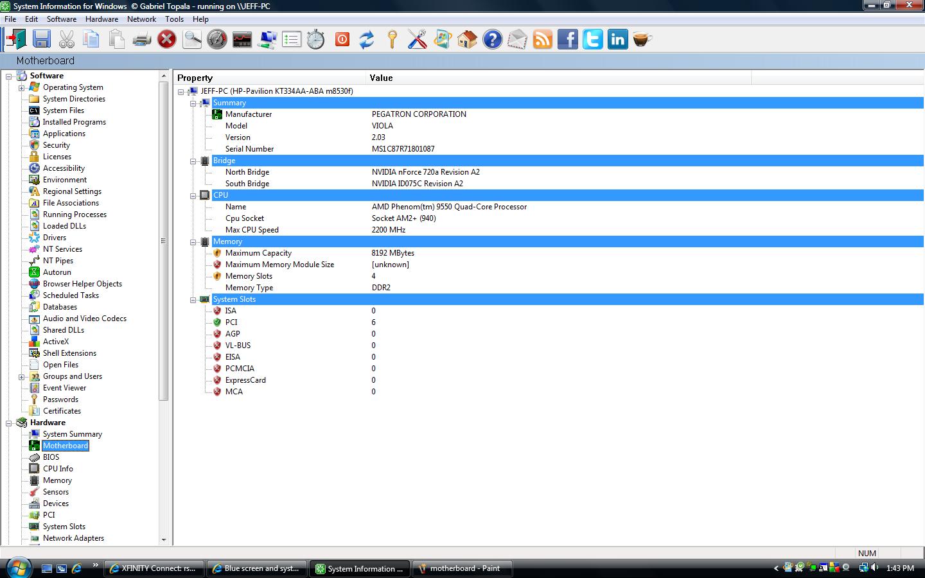925x578 pixels.
Task: Open the Tools menu
Action: click(175, 19)
